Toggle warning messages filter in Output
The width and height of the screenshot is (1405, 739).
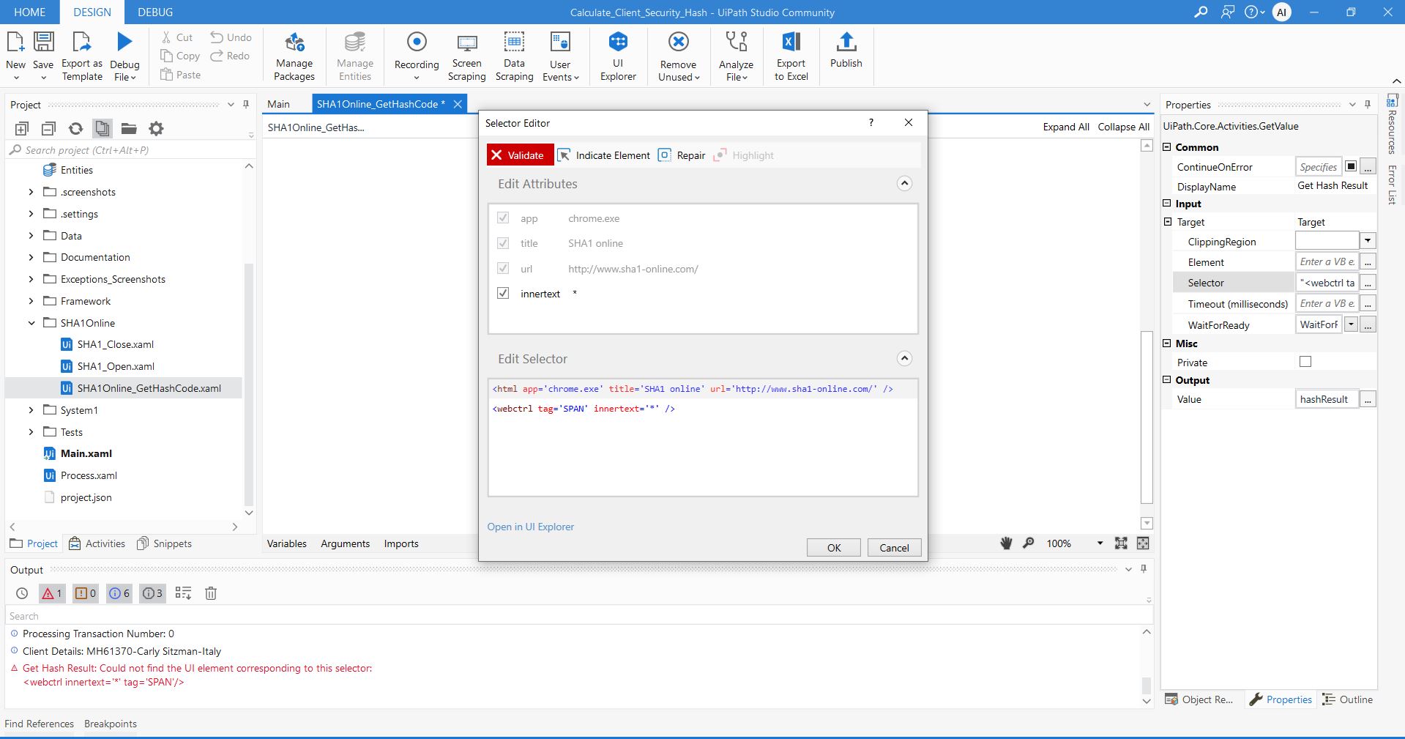pyautogui.click(x=86, y=593)
